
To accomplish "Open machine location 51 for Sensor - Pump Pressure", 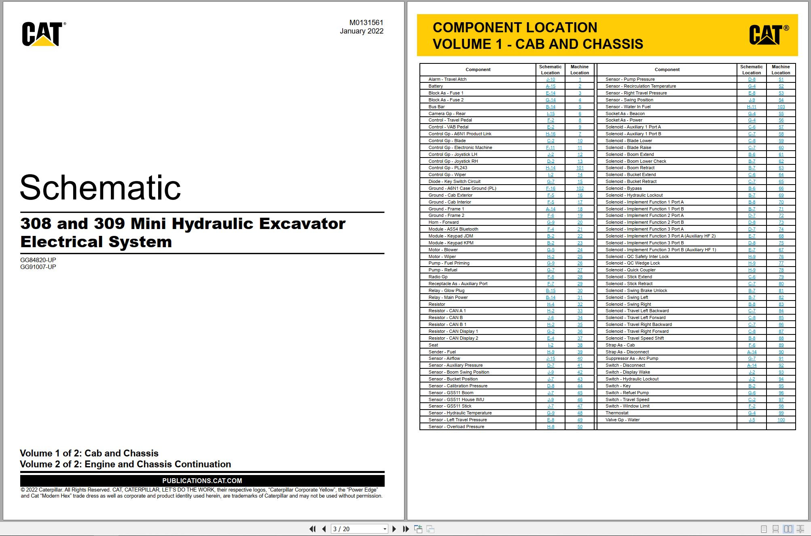I will (x=781, y=79).
